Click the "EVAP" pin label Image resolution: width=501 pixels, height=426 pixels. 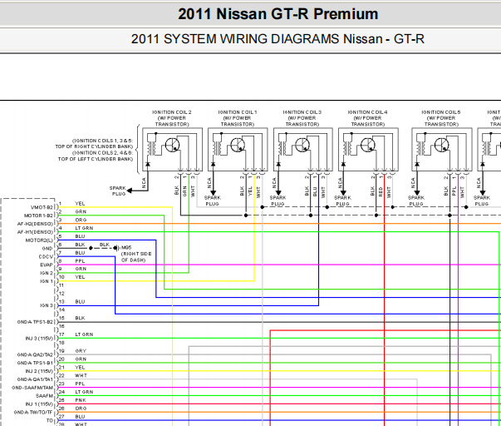[x=47, y=265]
